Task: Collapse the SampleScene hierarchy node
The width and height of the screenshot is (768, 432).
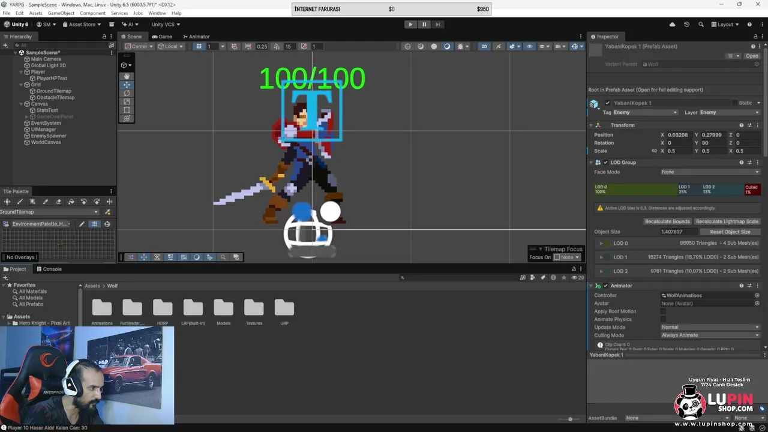Action: pos(15,53)
